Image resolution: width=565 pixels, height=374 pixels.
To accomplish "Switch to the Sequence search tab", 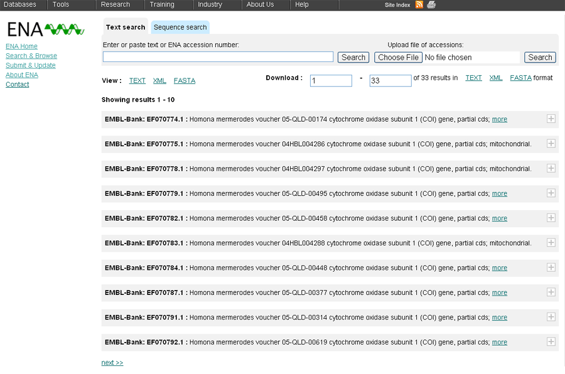I will coord(180,28).
